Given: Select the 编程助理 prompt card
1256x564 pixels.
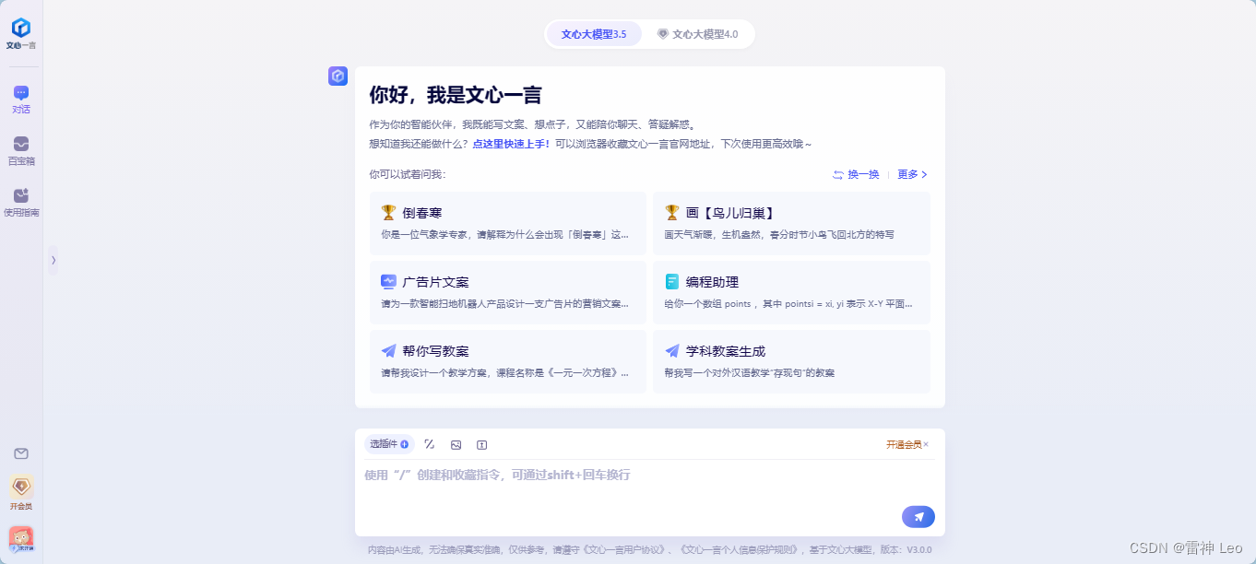Looking at the screenshot, I should pyautogui.click(x=791, y=292).
